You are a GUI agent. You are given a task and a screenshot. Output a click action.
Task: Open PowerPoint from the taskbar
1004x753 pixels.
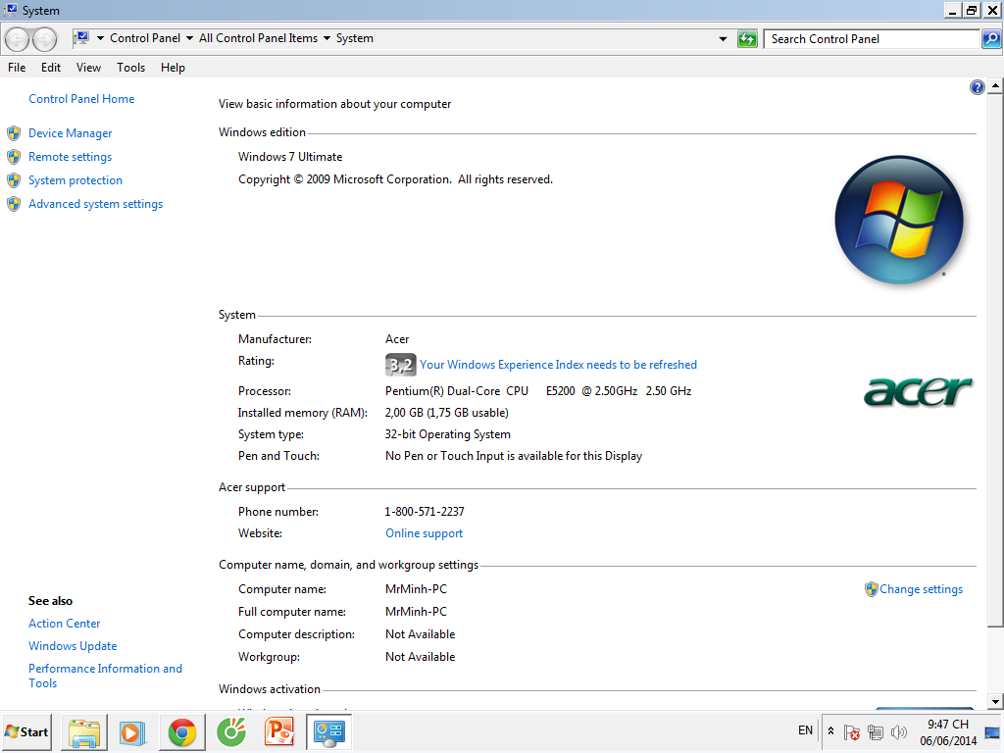(279, 731)
